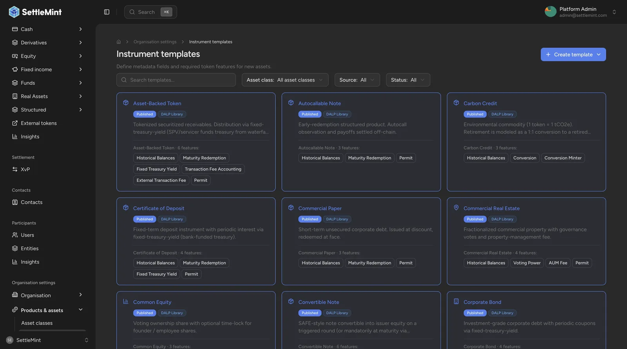Click the Corporate Bond card icon
Screen dimensions: 627x349
coord(456,301)
